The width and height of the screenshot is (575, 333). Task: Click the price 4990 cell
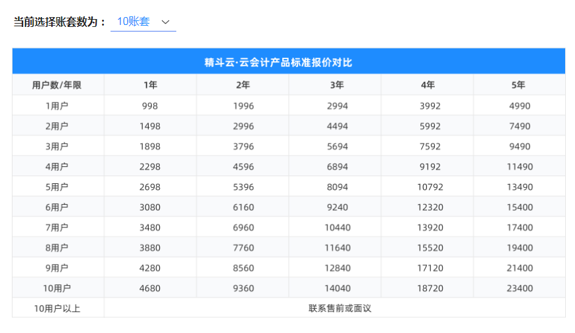[x=520, y=106]
